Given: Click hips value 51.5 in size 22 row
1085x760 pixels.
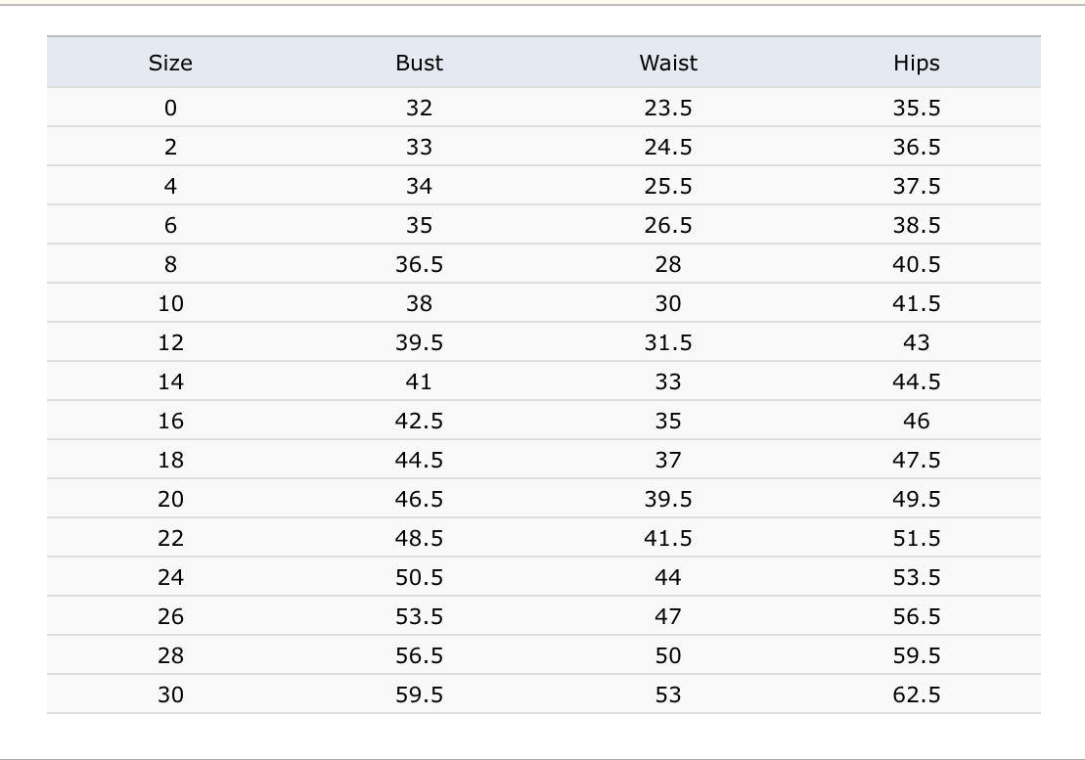Looking at the screenshot, I should click(x=916, y=538).
